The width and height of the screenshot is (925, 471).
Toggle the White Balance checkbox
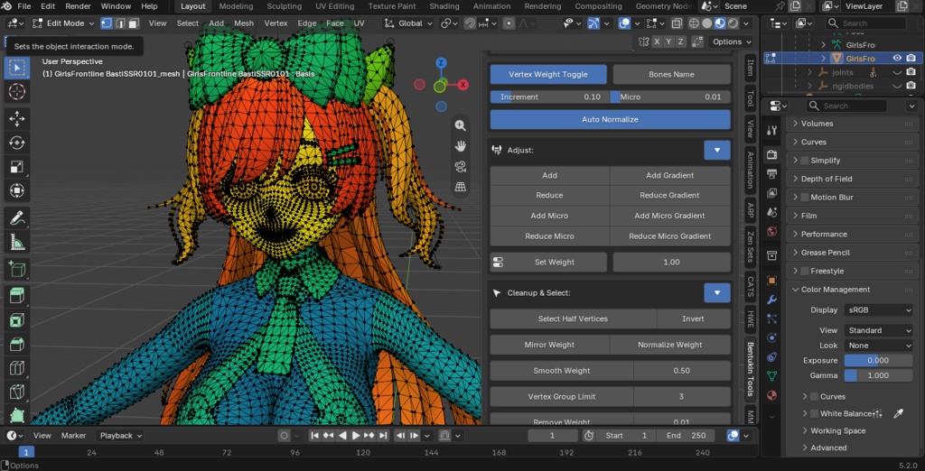point(814,414)
